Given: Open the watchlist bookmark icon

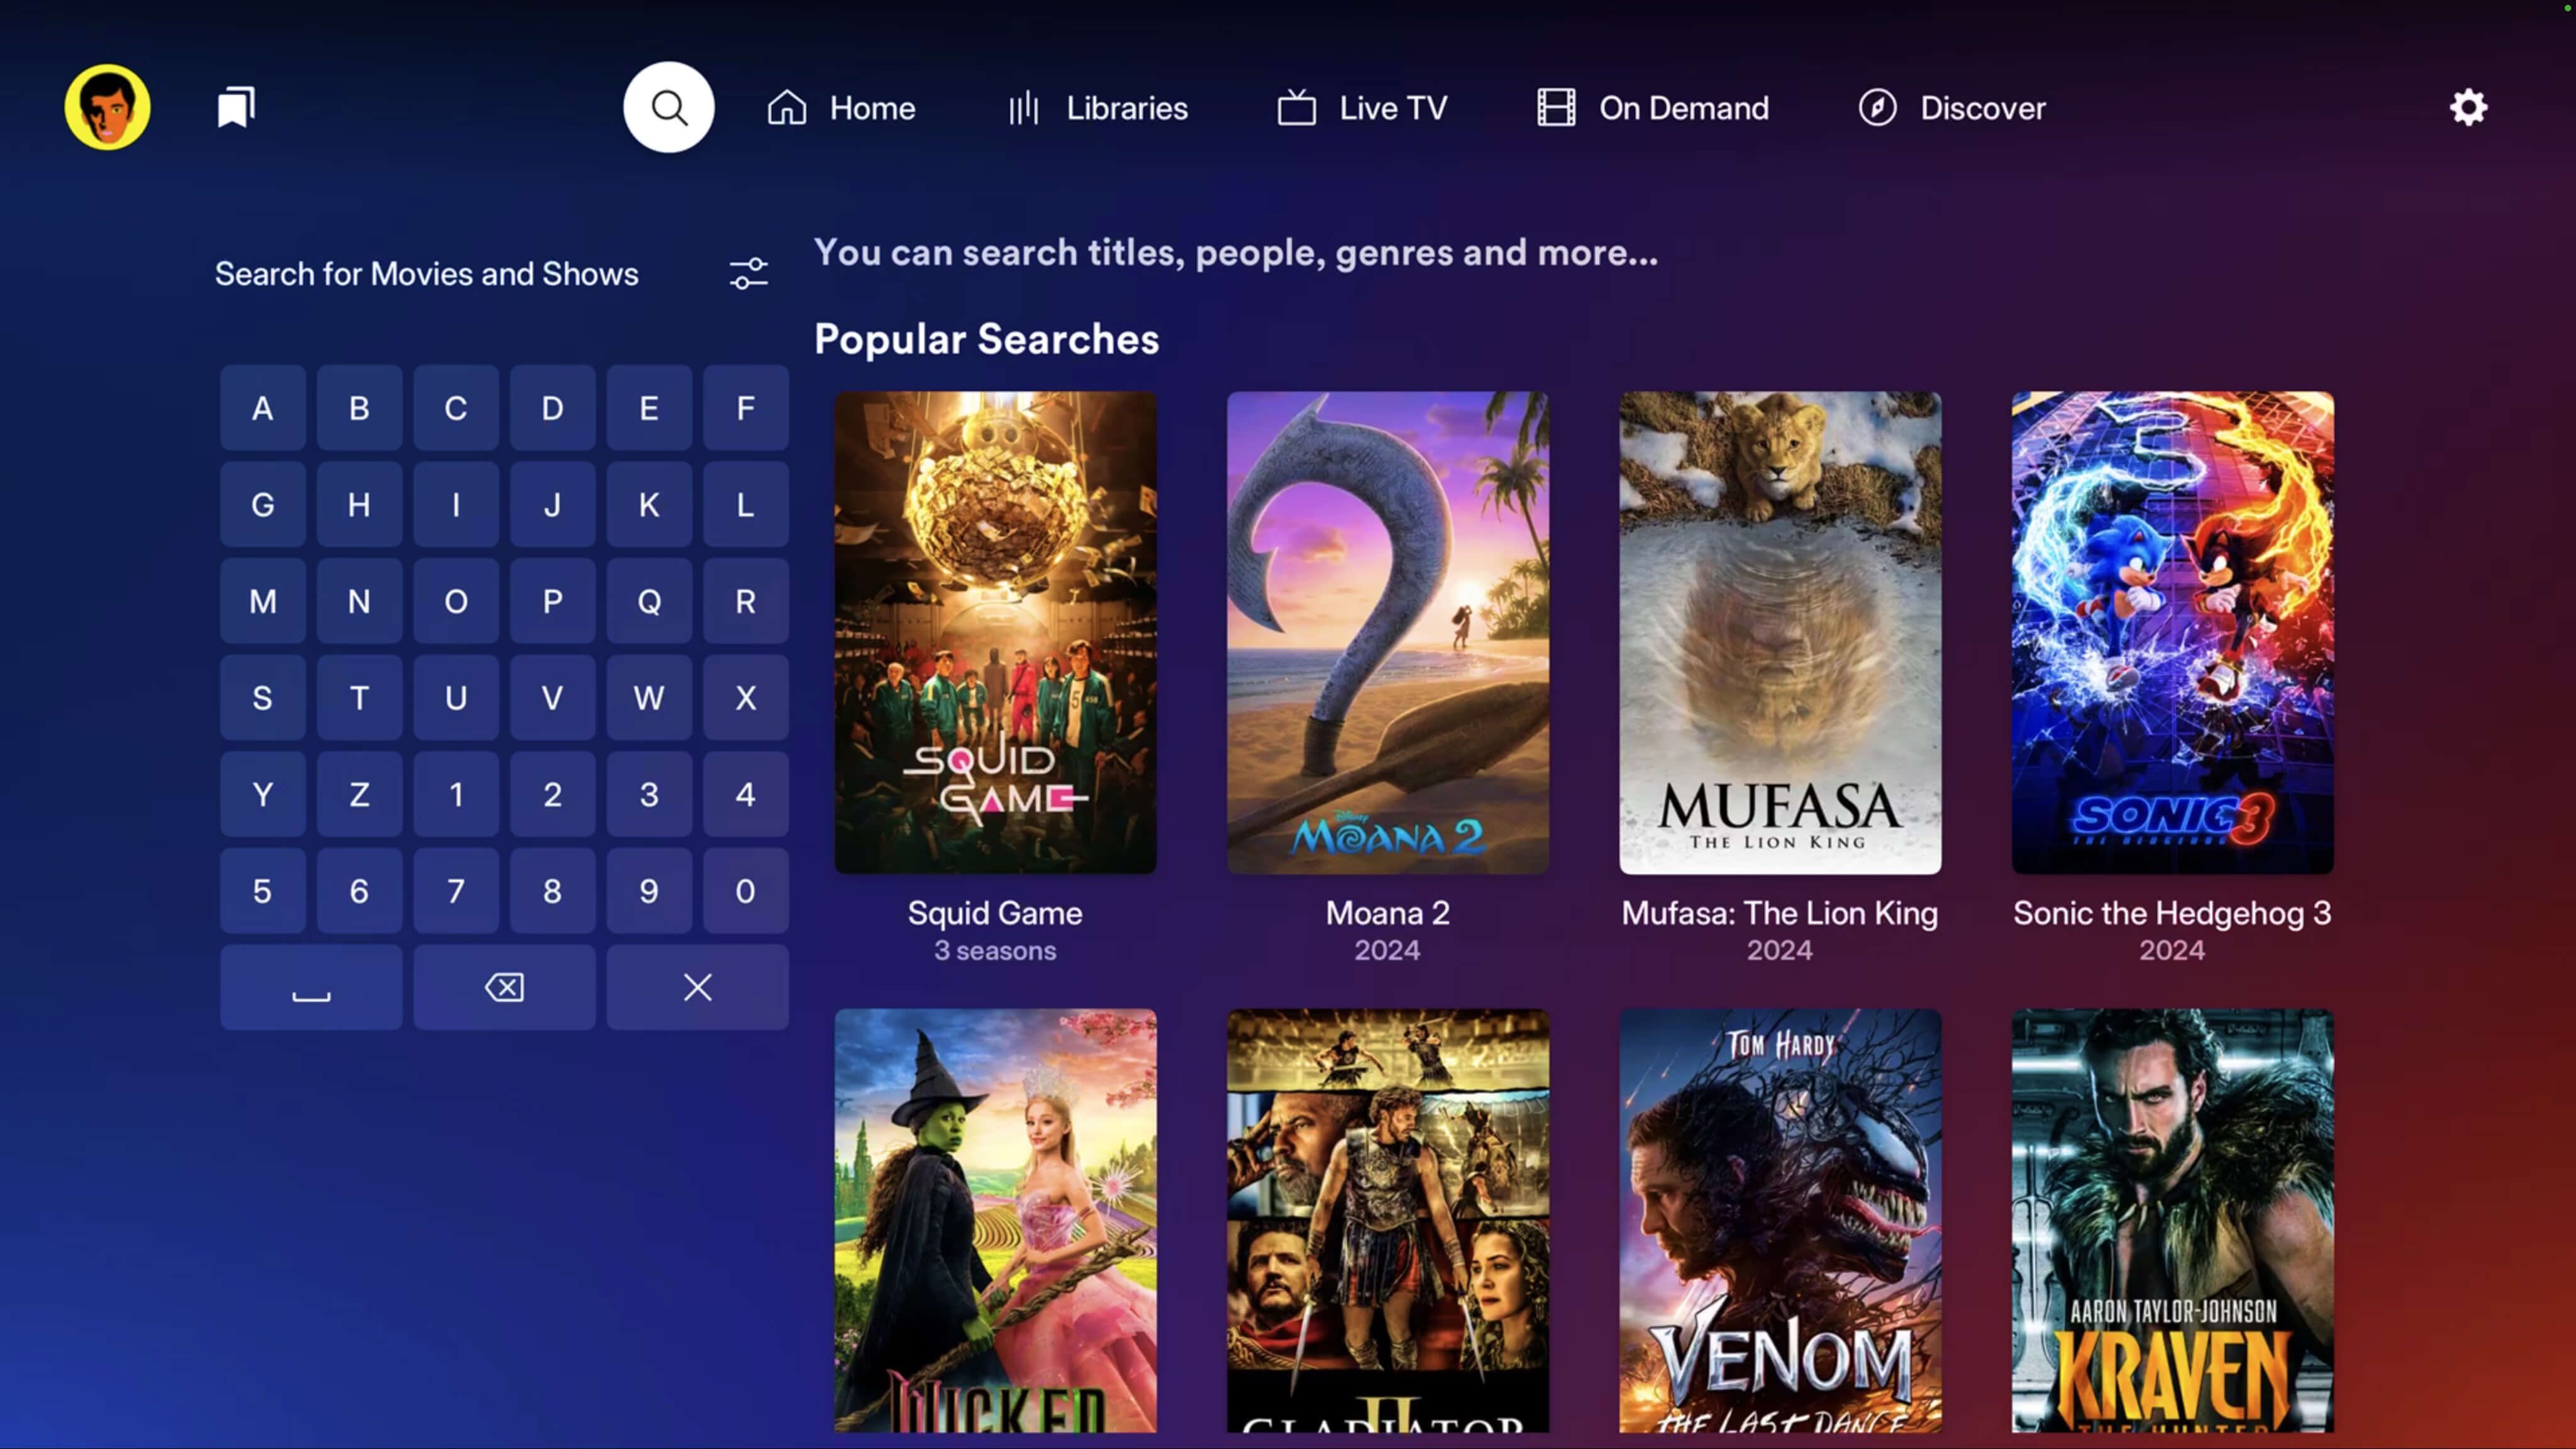Looking at the screenshot, I should pos(236,107).
